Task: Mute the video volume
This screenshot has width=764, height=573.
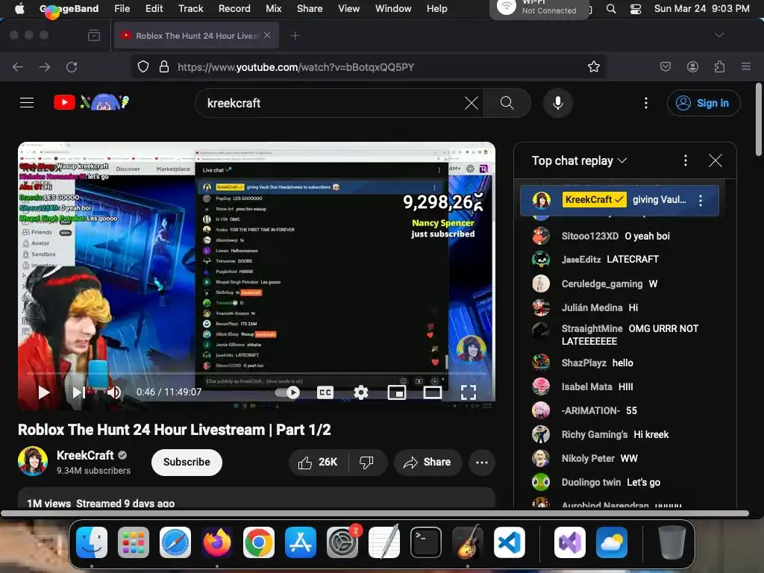Action: click(114, 392)
